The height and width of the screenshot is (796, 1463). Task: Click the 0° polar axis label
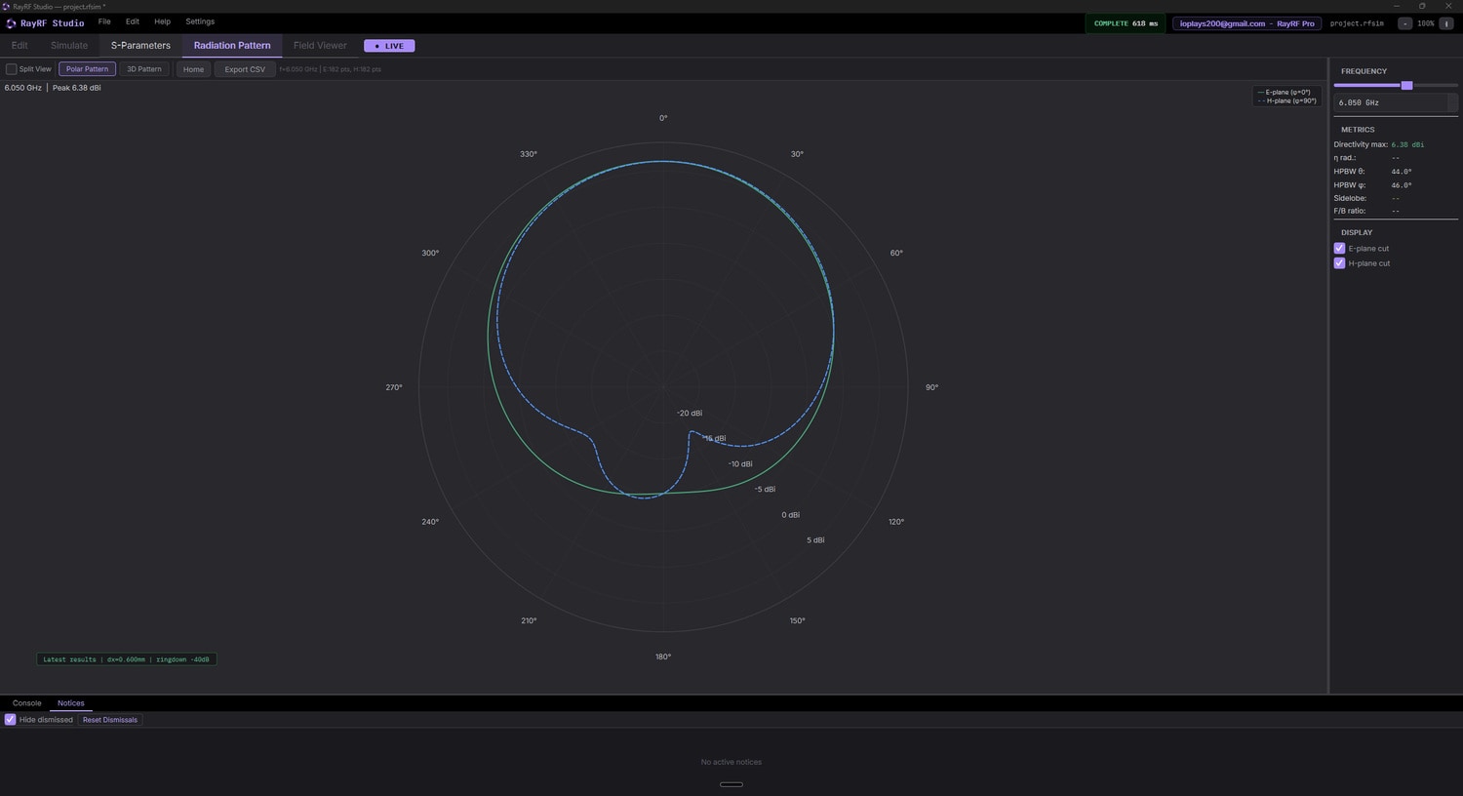click(x=663, y=118)
